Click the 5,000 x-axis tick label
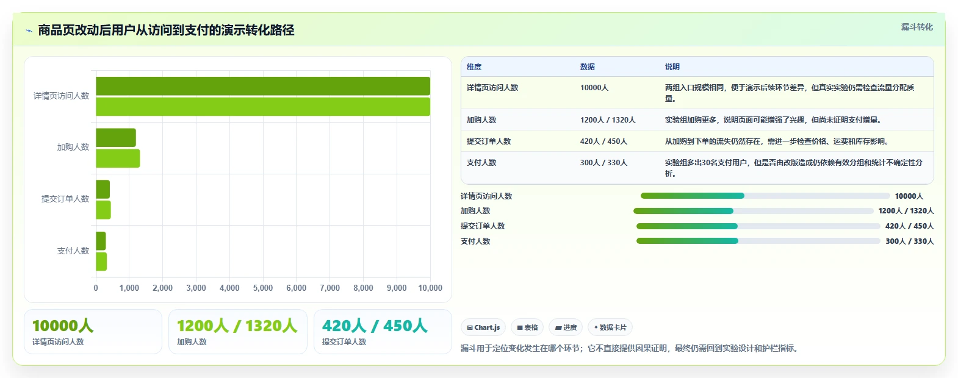958x378 pixels. [x=263, y=288]
